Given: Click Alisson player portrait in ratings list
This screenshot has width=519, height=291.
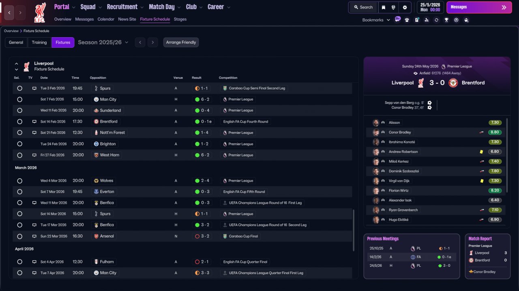Looking at the screenshot, I should tap(376, 122).
